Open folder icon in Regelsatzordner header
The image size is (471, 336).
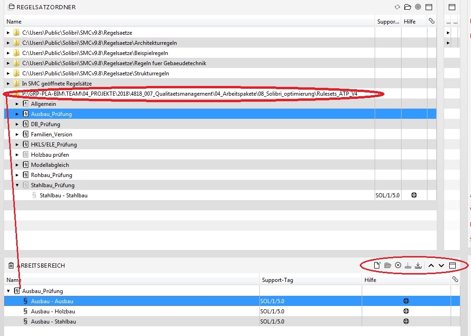pyautogui.click(x=408, y=7)
